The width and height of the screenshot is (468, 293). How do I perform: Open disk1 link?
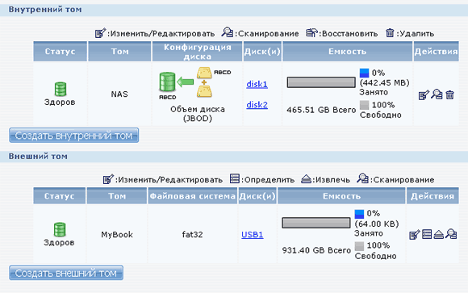click(x=257, y=84)
